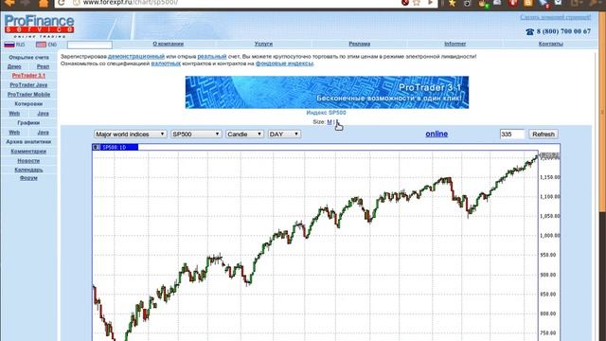Click the Котировки sidebar heading

tap(28, 104)
